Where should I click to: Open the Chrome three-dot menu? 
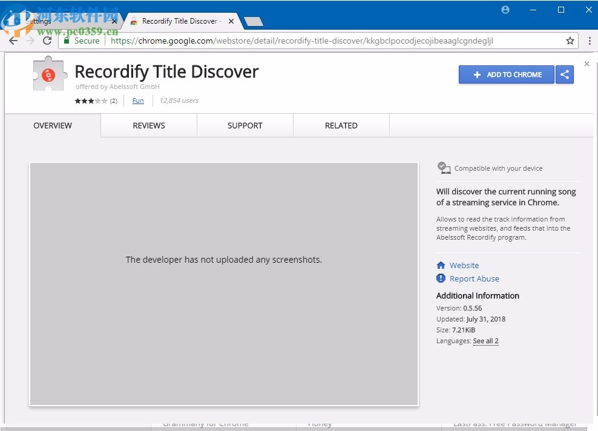[x=590, y=41]
